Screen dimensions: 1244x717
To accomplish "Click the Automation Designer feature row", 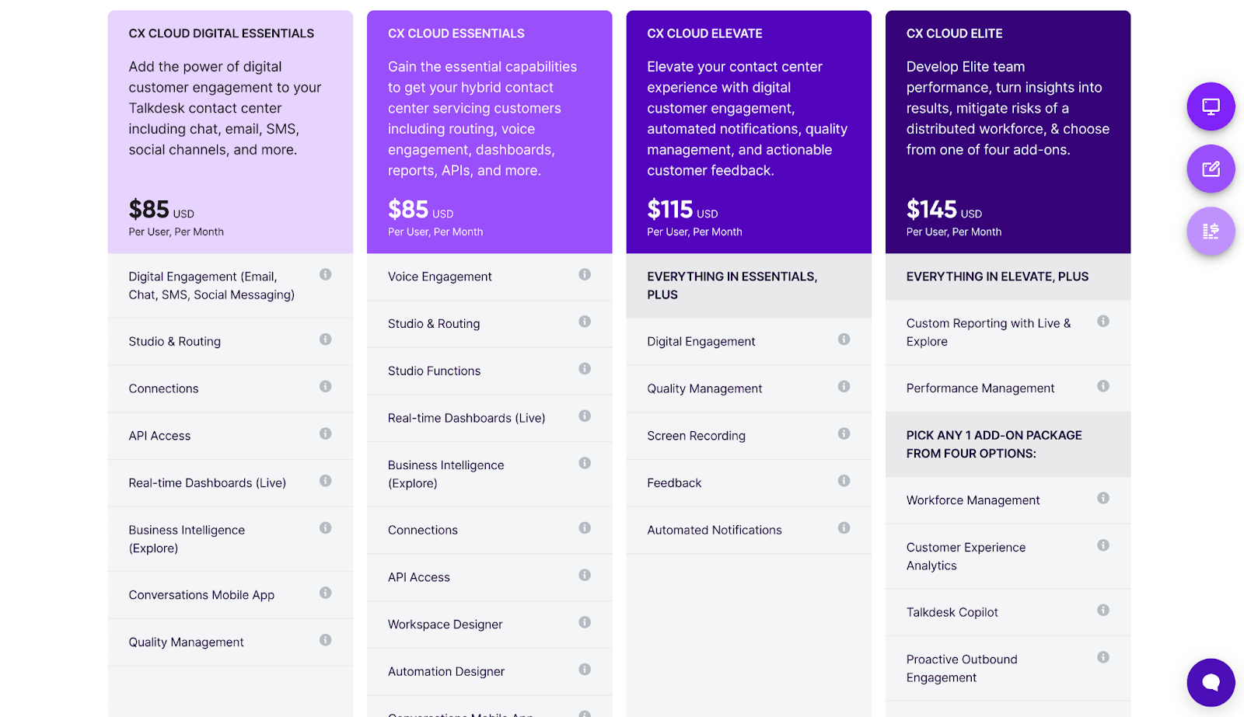I will coord(446,671).
